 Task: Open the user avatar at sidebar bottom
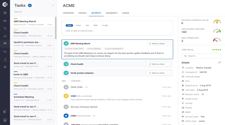tap(5, 120)
